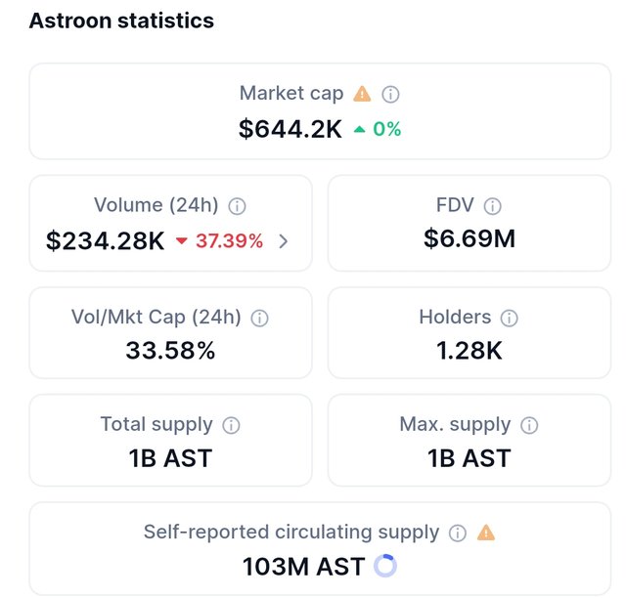
Task: Click the info icon beside Max. supply
Action: pyautogui.click(x=529, y=425)
